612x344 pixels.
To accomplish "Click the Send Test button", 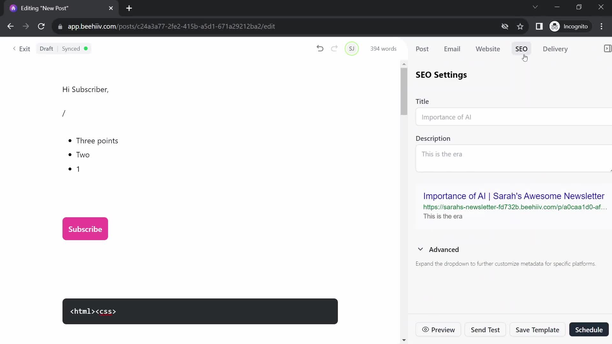I will tap(485, 330).
